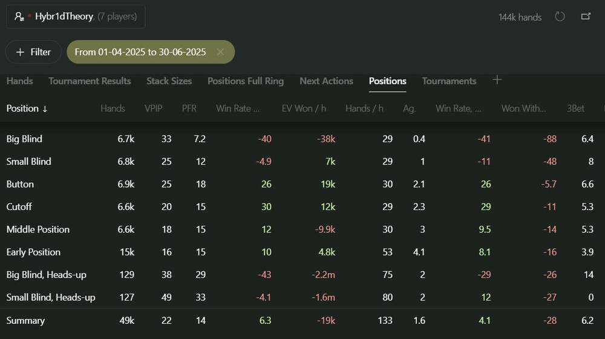Open the Tournament Results tab
Screen dimensions: 605x339
click(x=90, y=81)
